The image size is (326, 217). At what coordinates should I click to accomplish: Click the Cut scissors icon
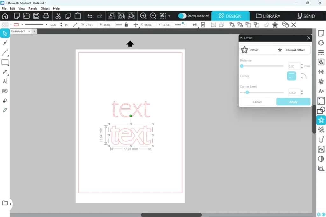tap(58, 16)
